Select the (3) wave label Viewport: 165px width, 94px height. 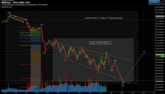(44, 53)
